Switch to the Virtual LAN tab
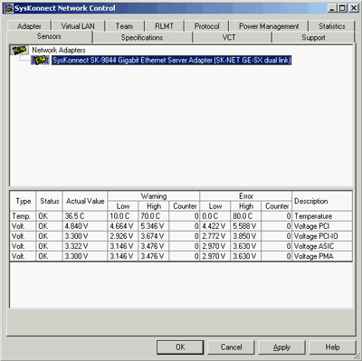This screenshot has width=362, height=361. 78,26
